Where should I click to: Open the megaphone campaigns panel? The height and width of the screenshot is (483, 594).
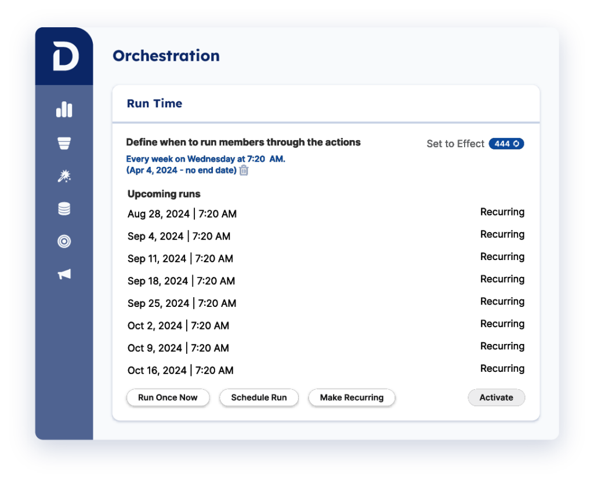64,275
